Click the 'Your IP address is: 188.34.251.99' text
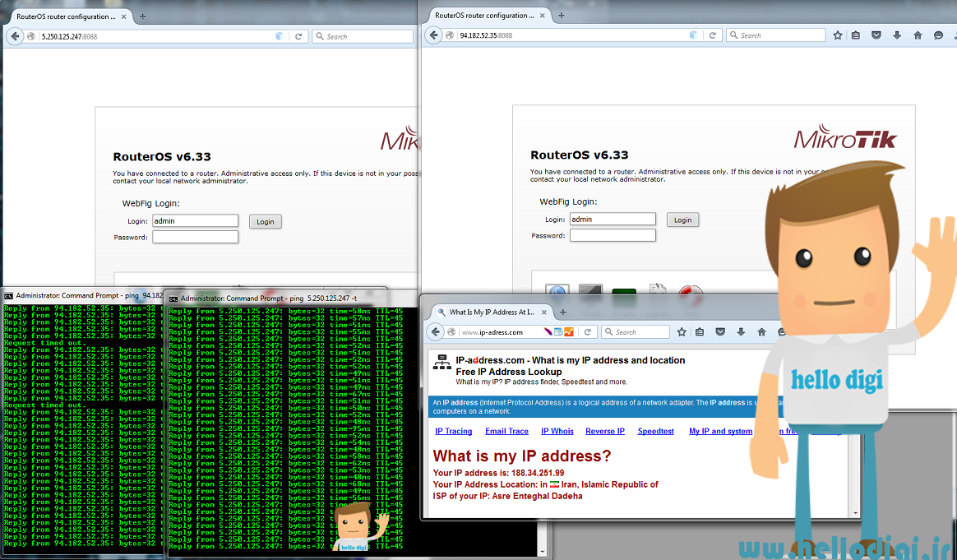Viewport: 957px width, 560px height. [498, 473]
